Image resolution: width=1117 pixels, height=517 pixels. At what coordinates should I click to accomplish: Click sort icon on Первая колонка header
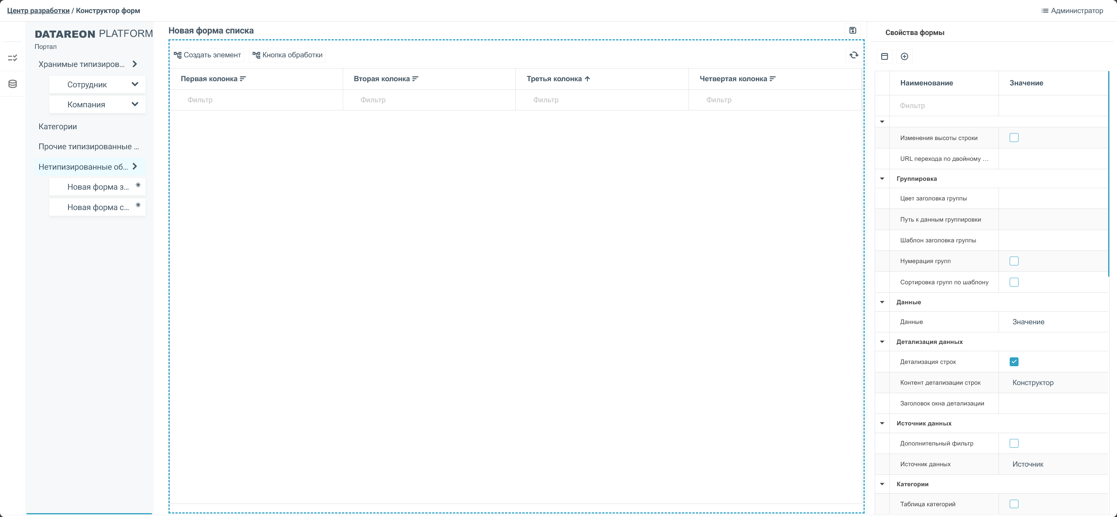coord(243,79)
